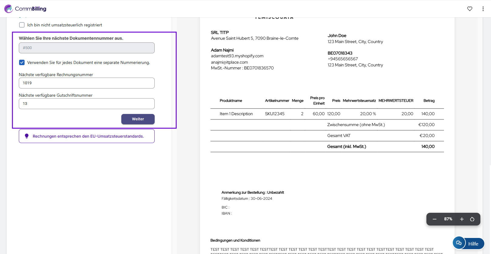Open the Hilfe support button
Screen dimensions: 491x254
pos(473,244)
